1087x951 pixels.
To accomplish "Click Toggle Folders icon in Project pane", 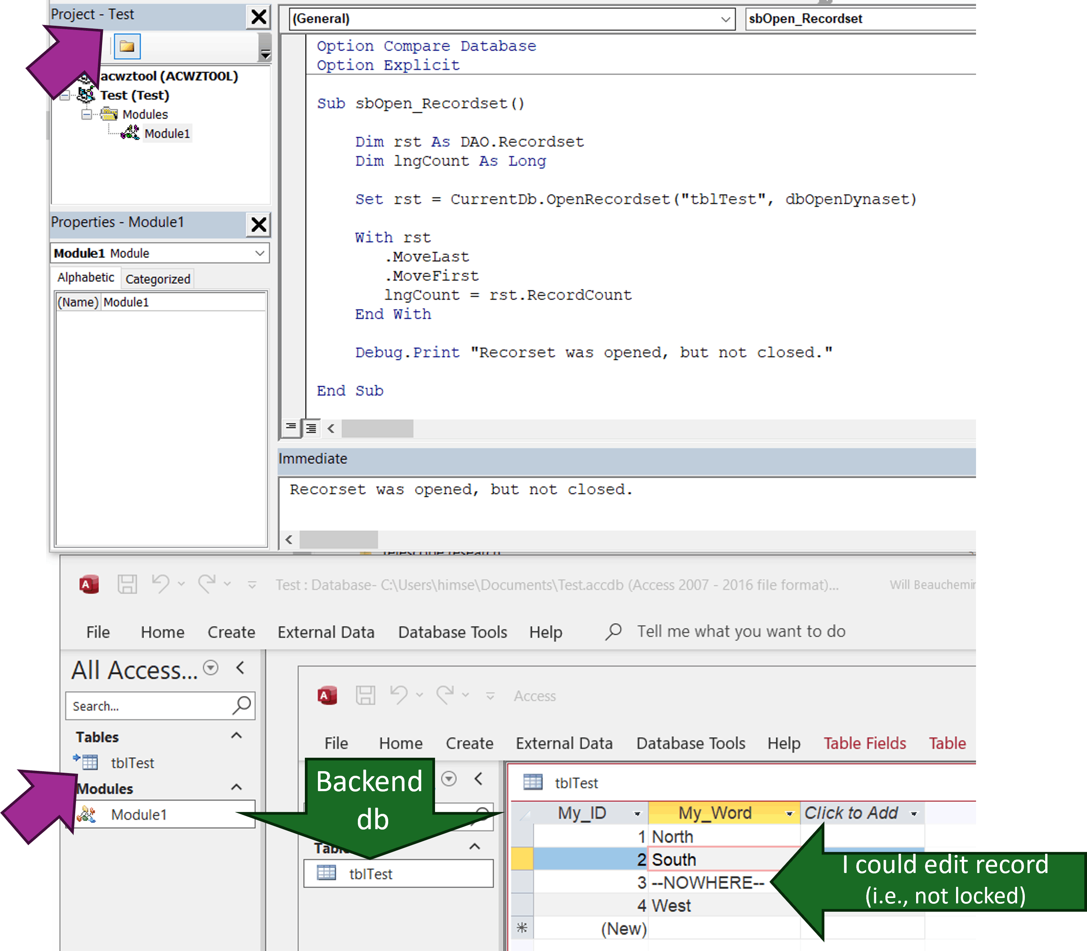I will pos(127,47).
